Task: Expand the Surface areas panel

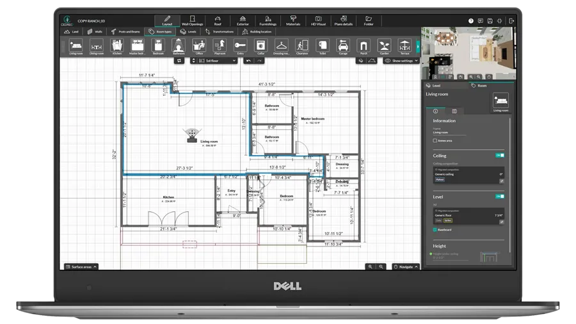Action: 81,267
